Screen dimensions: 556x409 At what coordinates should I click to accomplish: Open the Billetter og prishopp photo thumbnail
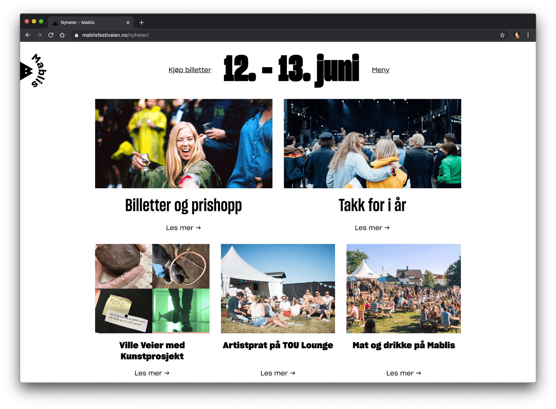point(183,143)
